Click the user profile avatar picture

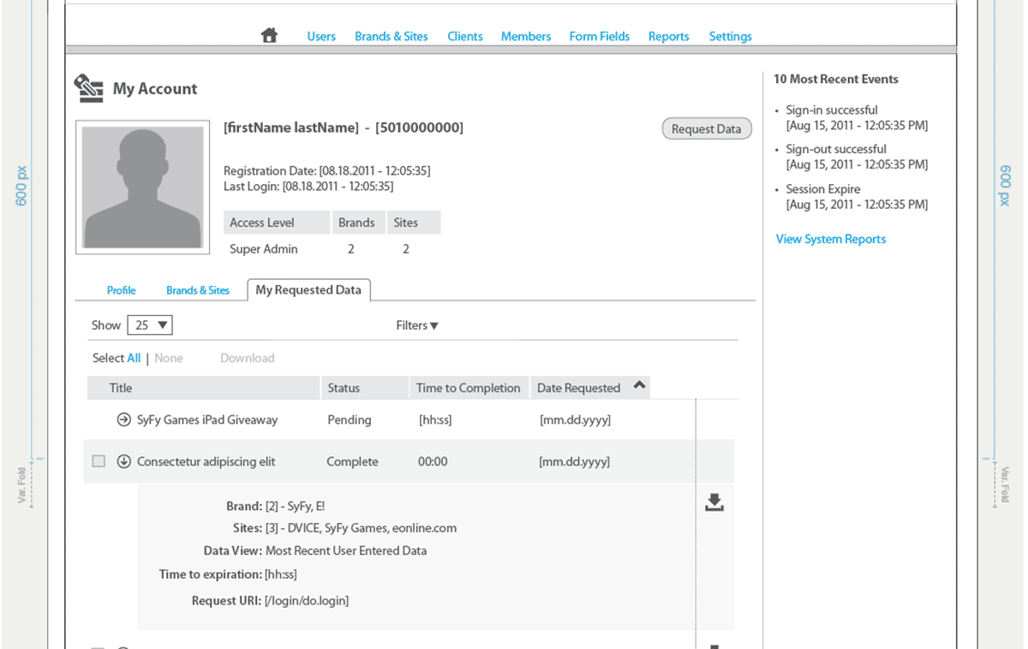click(x=143, y=188)
